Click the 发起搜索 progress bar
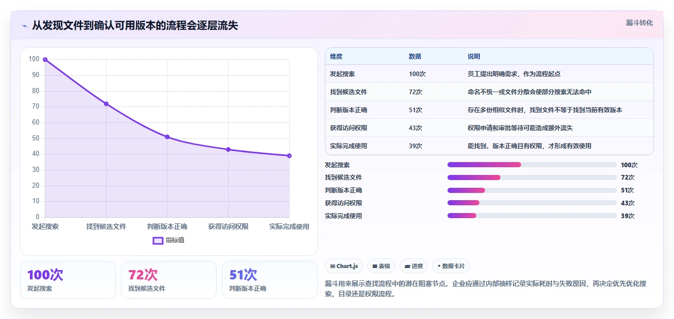674x319 pixels. pyautogui.click(x=532, y=165)
